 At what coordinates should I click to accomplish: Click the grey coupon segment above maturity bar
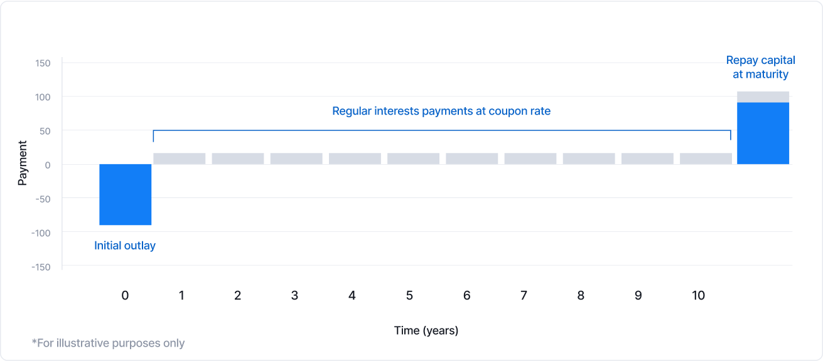click(x=763, y=97)
